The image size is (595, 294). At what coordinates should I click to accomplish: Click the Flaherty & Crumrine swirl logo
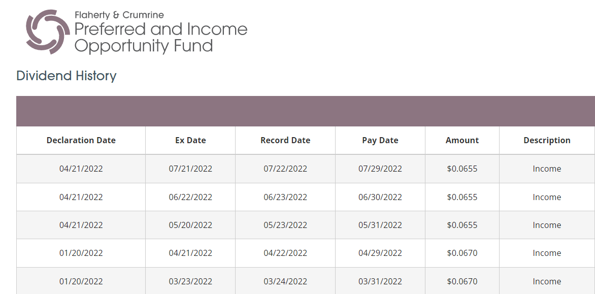[48, 31]
